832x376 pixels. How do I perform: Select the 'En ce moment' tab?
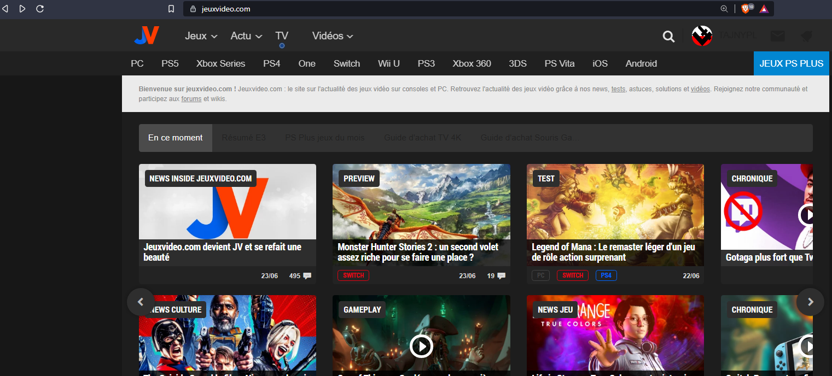click(x=176, y=138)
